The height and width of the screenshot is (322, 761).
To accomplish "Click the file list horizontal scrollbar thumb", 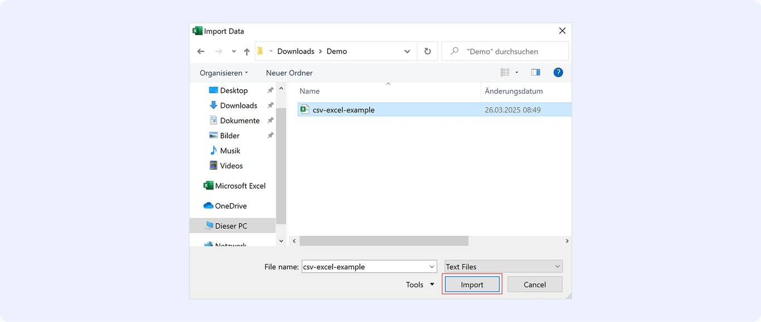I will click(x=384, y=241).
